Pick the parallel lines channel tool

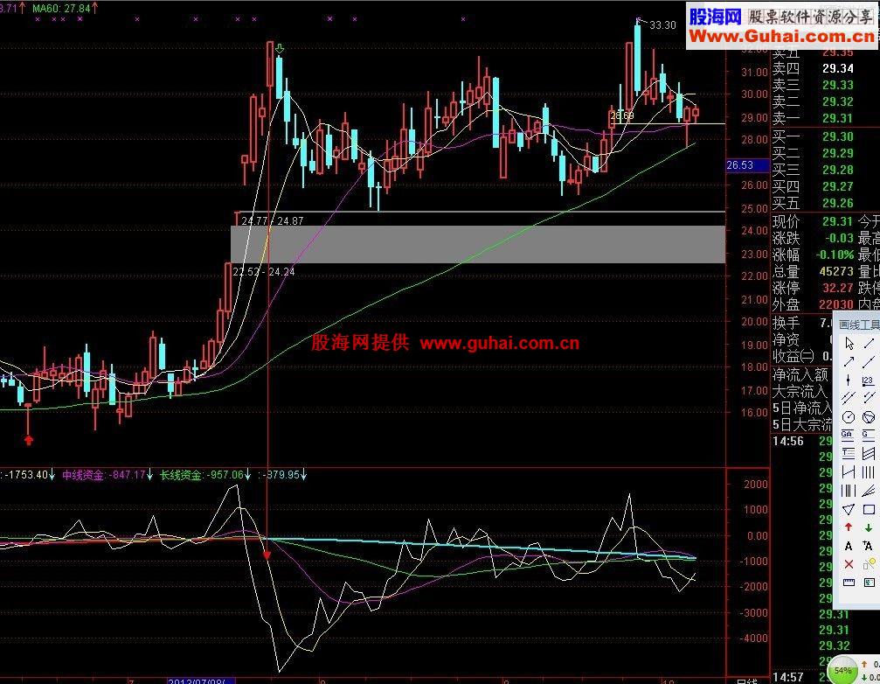coord(849,398)
